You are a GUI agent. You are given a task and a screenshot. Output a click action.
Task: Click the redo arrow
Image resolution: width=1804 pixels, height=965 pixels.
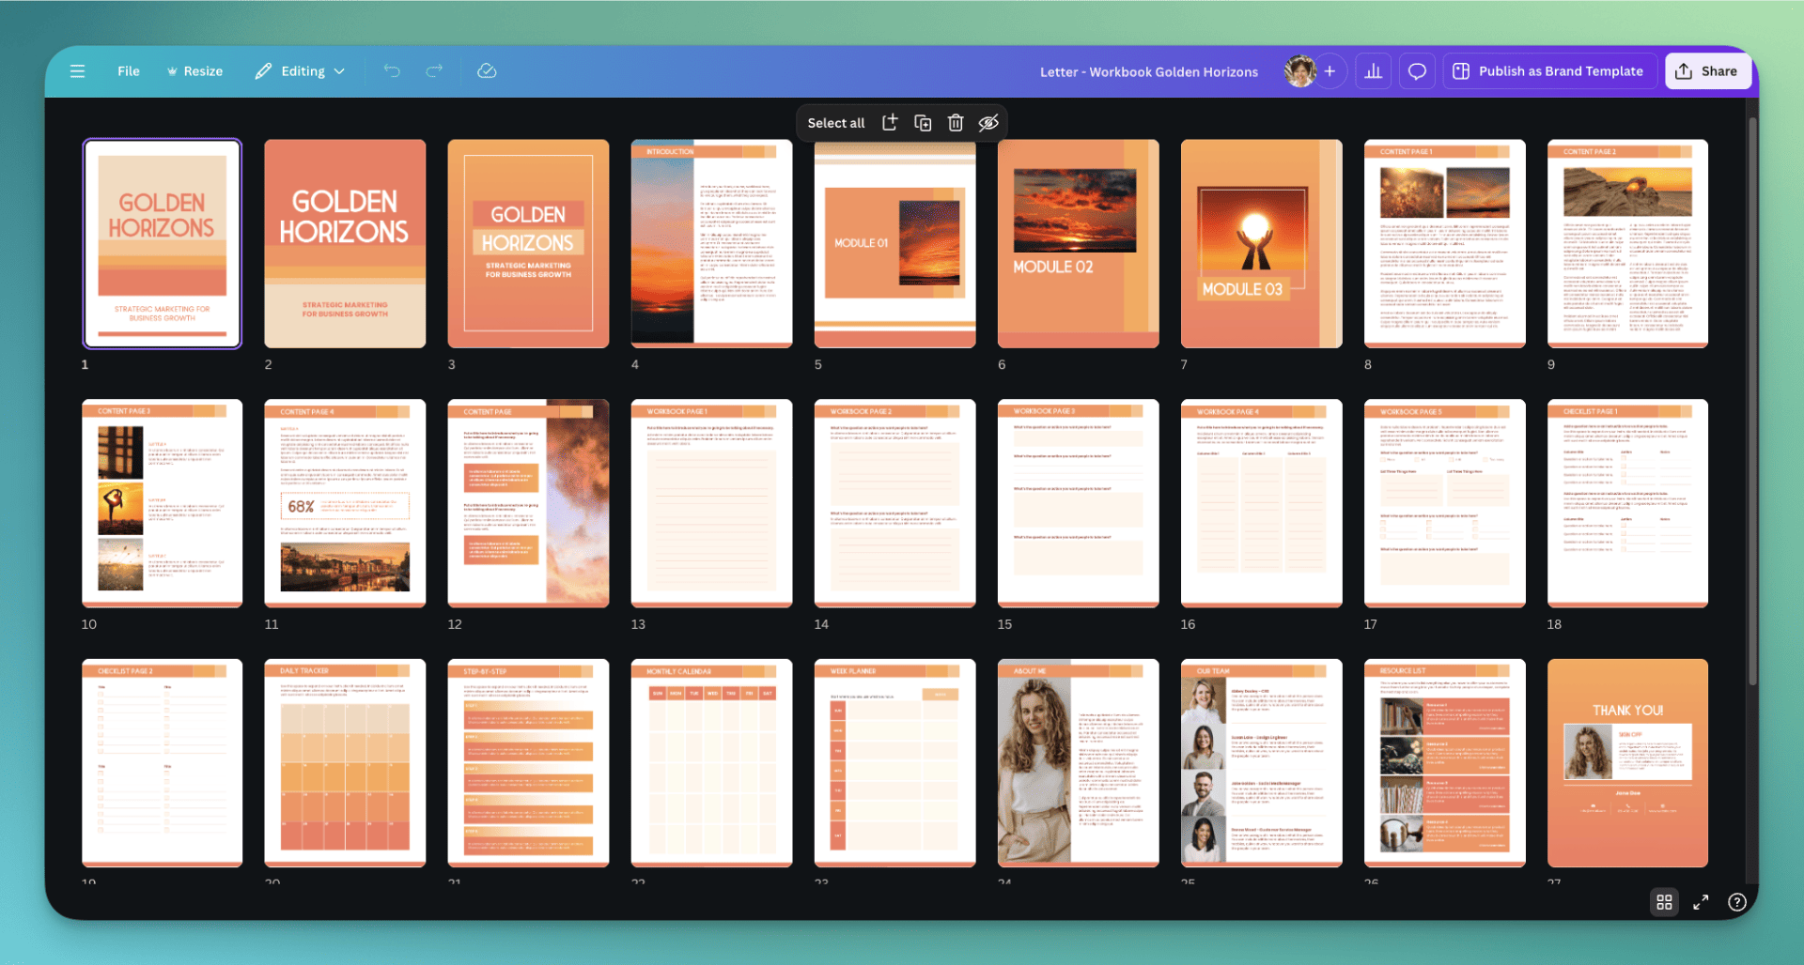[434, 71]
